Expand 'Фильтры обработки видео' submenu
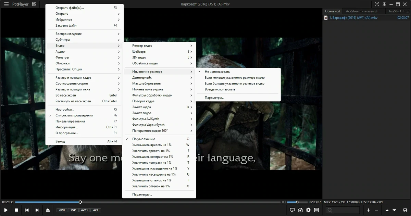The height and width of the screenshot is (216, 411). pyautogui.click(x=159, y=95)
